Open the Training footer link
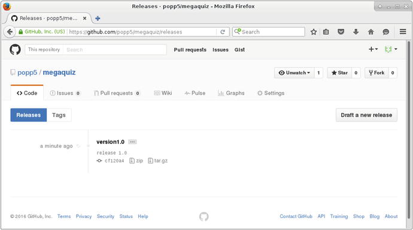 click(x=339, y=216)
